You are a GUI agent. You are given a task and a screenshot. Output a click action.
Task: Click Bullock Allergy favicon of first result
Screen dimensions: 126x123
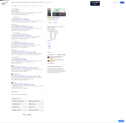click(x=12, y=9)
